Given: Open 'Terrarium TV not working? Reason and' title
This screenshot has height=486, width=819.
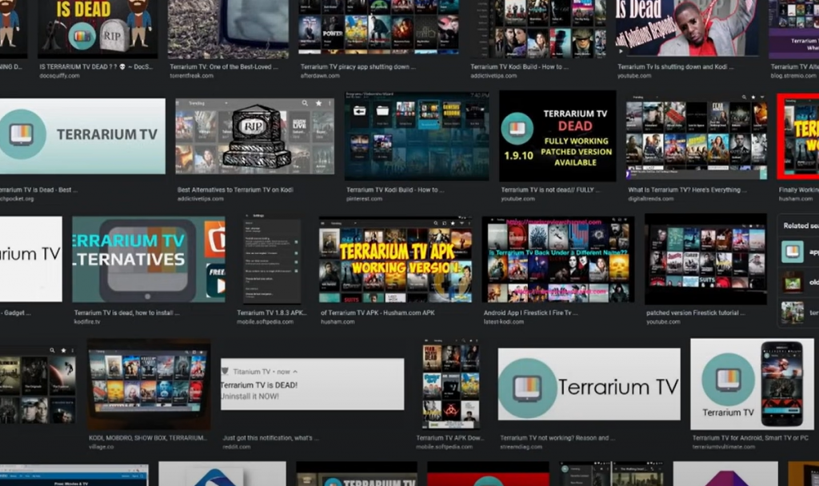Looking at the screenshot, I should 557,438.
